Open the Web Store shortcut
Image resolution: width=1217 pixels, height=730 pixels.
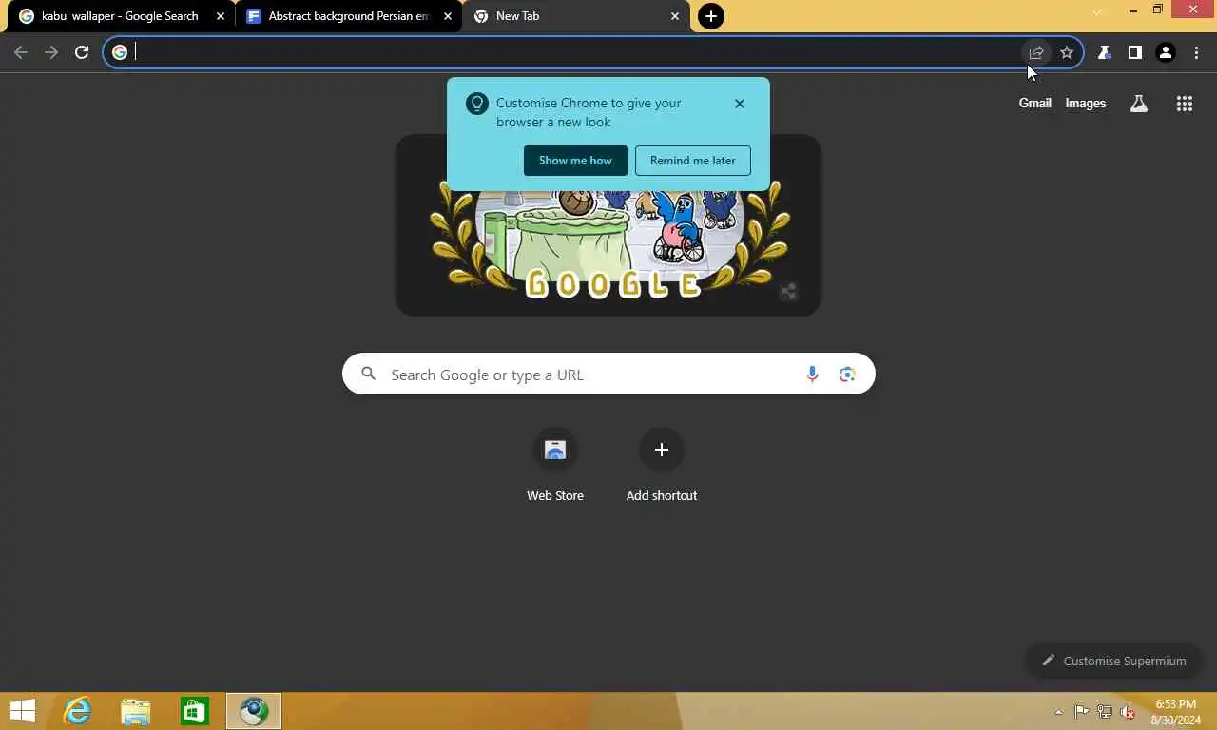click(555, 465)
